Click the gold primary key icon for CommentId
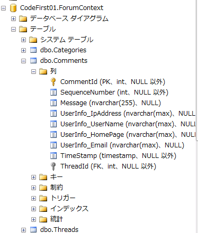The width and height of the screenshot is (198, 233). [x=53, y=82]
